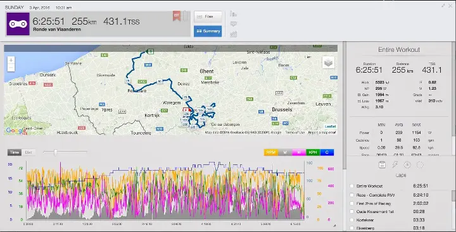The height and width of the screenshot is (232, 456).
Task: Switch chart x-axis to Dist
Action: [x=28, y=152]
